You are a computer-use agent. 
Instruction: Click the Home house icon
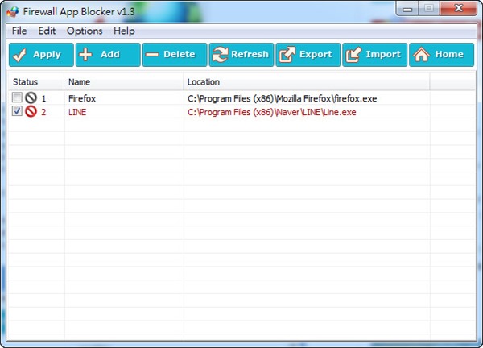pos(421,55)
